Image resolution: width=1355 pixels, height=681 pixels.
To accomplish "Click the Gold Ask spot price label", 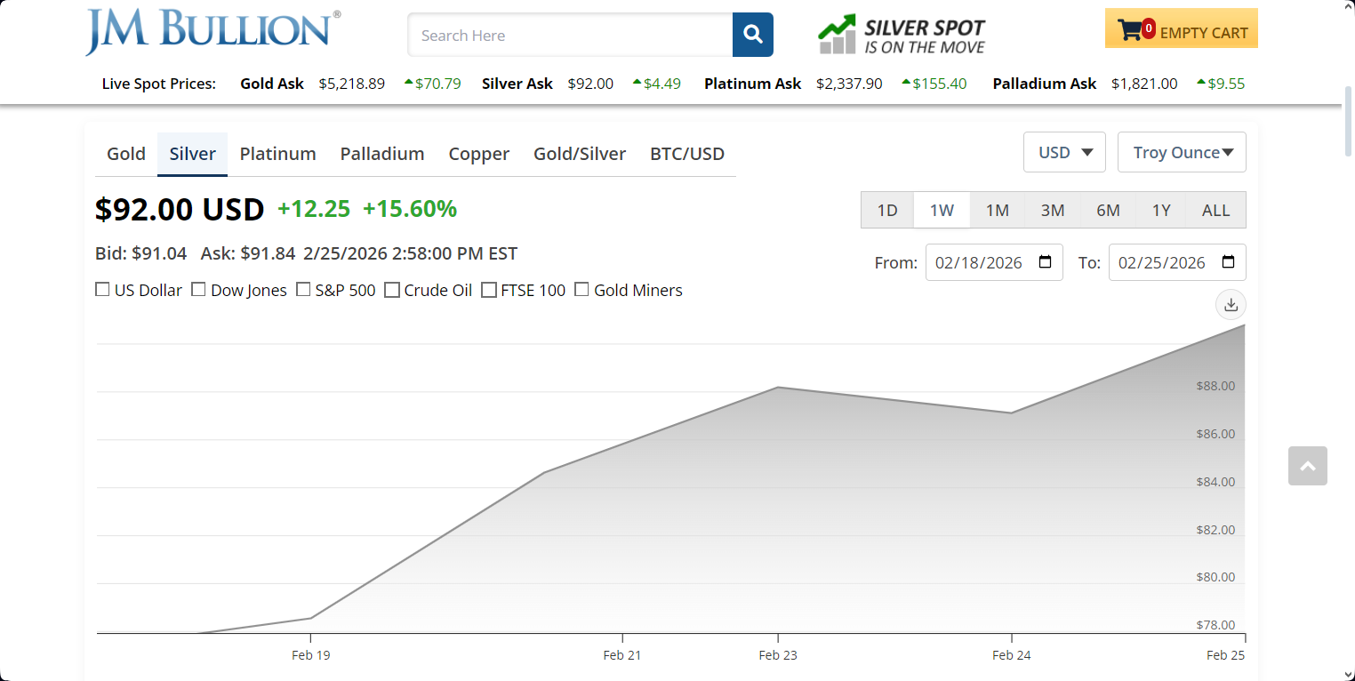I will [x=272, y=84].
